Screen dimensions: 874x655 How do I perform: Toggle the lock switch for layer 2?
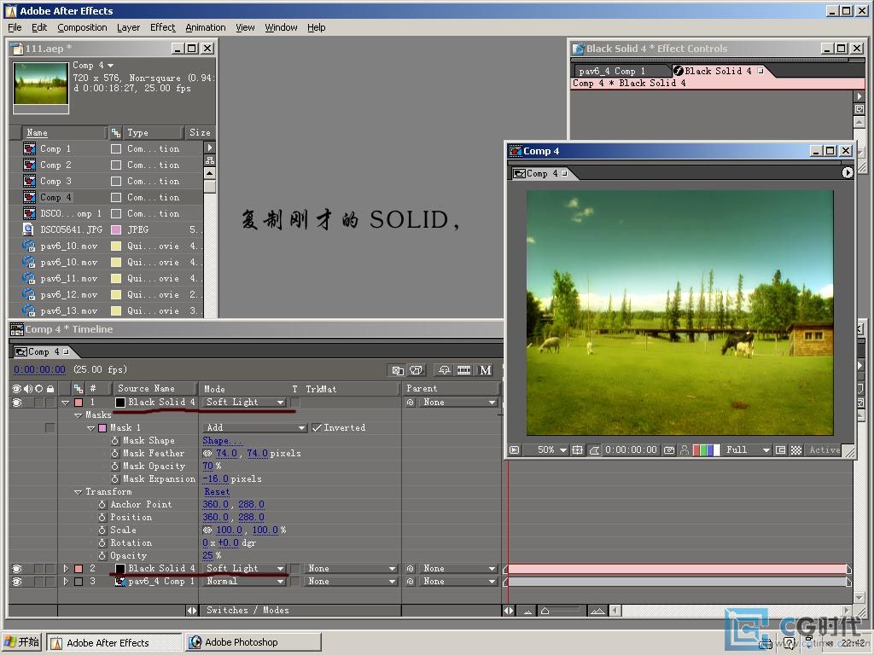click(x=50, y=569)
